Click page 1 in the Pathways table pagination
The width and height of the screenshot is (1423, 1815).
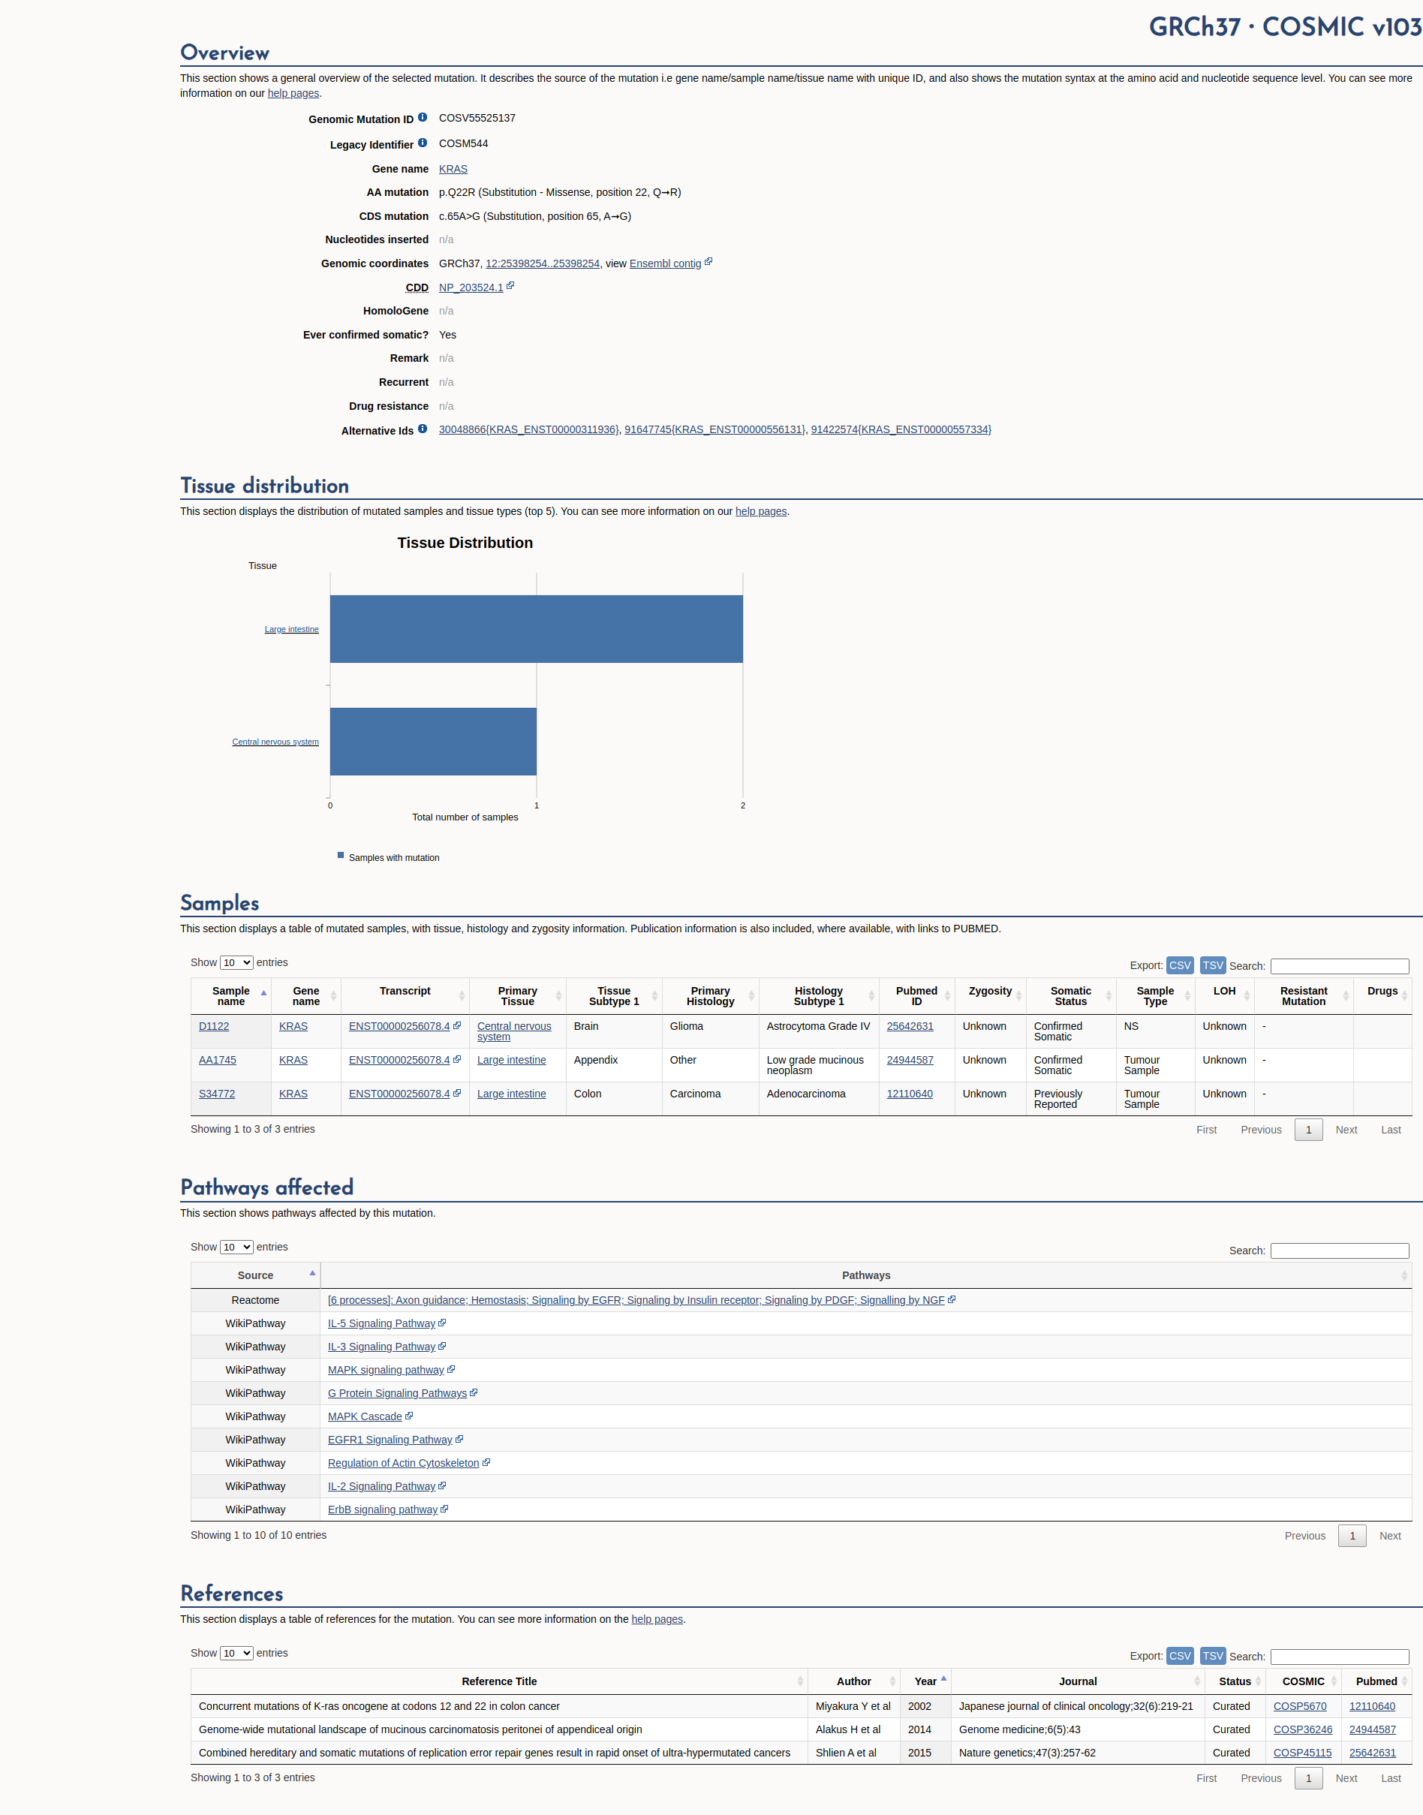point(1352,1536)
